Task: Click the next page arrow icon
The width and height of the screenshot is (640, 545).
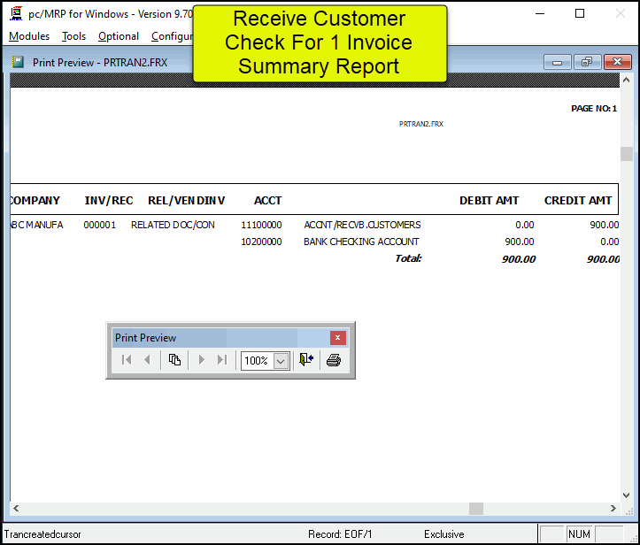Action: [x=202, y=360]
